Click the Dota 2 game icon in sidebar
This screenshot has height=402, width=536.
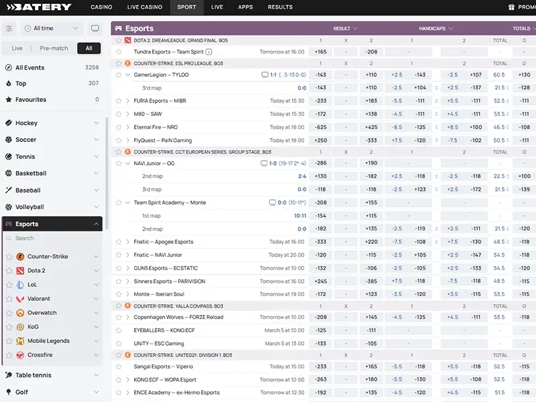(x=20, y=271)
